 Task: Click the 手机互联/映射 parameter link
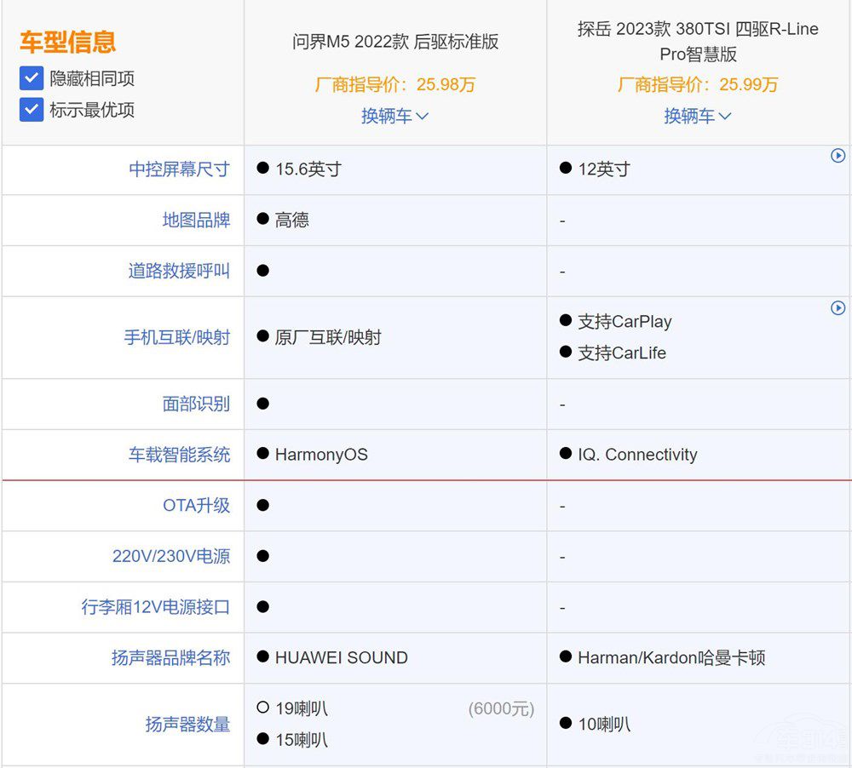click(x=177, y=337)
